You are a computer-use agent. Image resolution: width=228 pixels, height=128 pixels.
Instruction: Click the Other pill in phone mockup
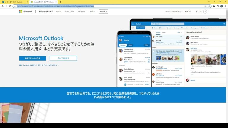pos(130,45)
